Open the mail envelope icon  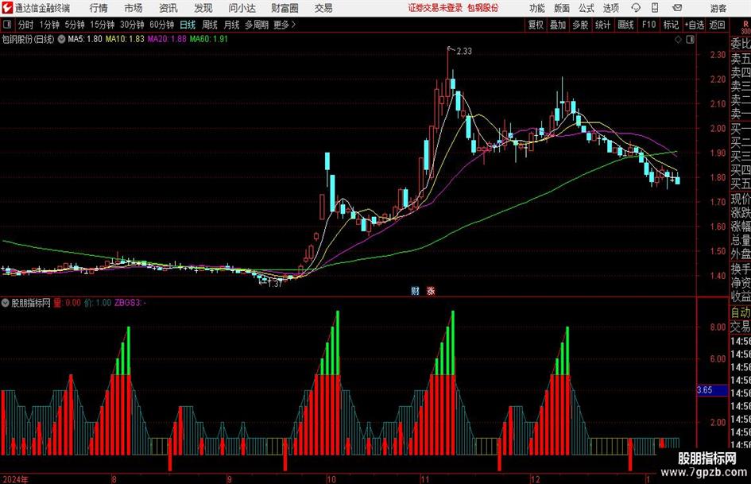677,8
